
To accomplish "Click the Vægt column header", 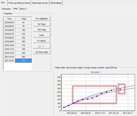I will [x=23, y=19].
